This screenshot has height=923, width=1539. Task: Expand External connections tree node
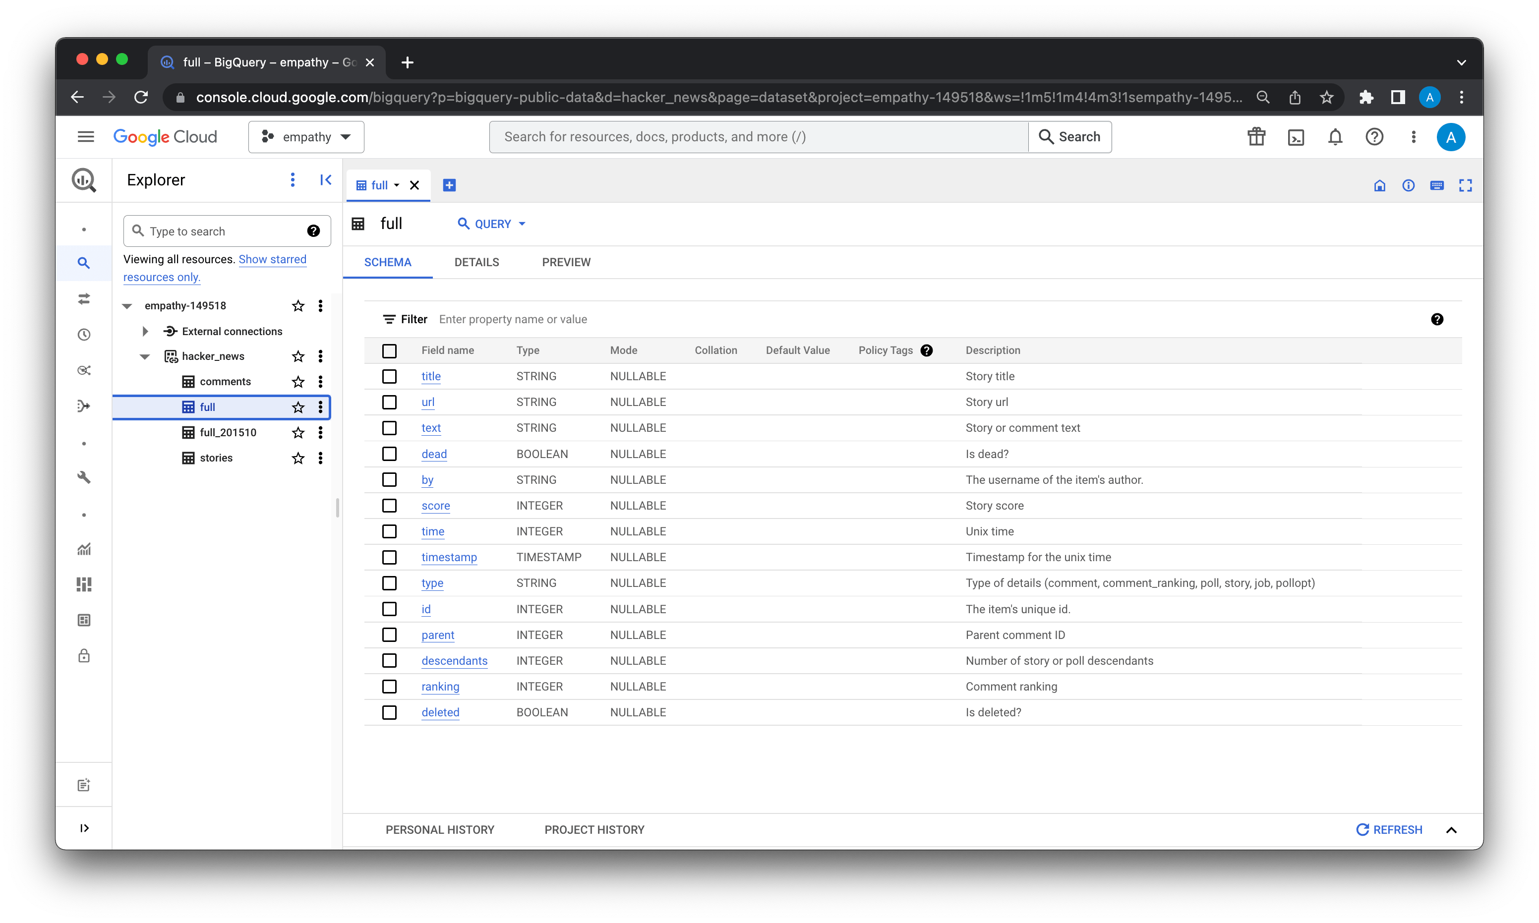pos(145,332)
